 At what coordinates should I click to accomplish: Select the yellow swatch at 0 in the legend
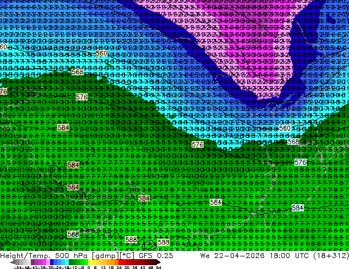tap(90, 262)
